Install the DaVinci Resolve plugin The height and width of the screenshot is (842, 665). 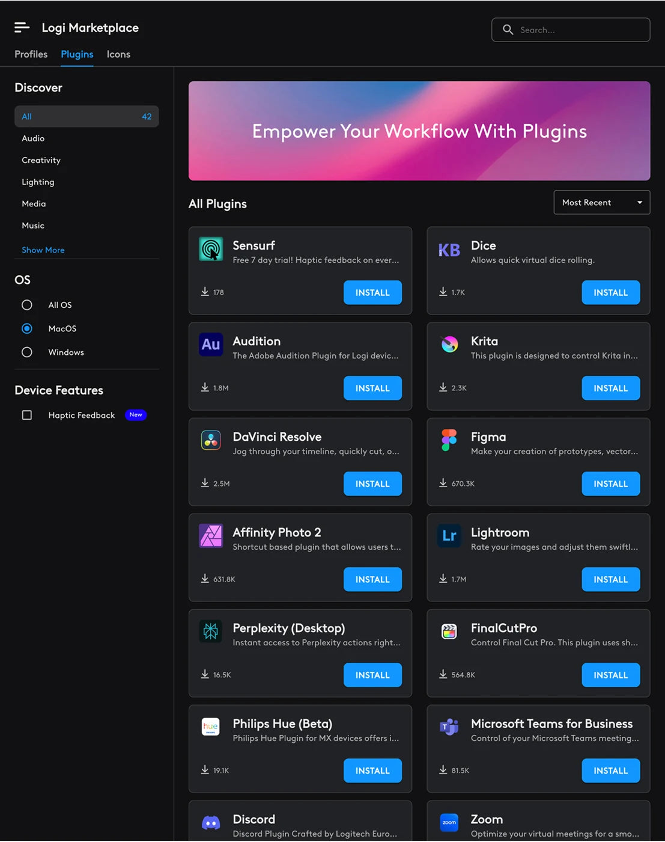tap(372, 484)
